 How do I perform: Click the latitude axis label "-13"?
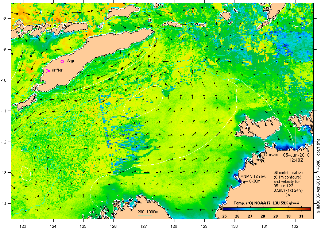pyautogui.click(x=4, y=172)
